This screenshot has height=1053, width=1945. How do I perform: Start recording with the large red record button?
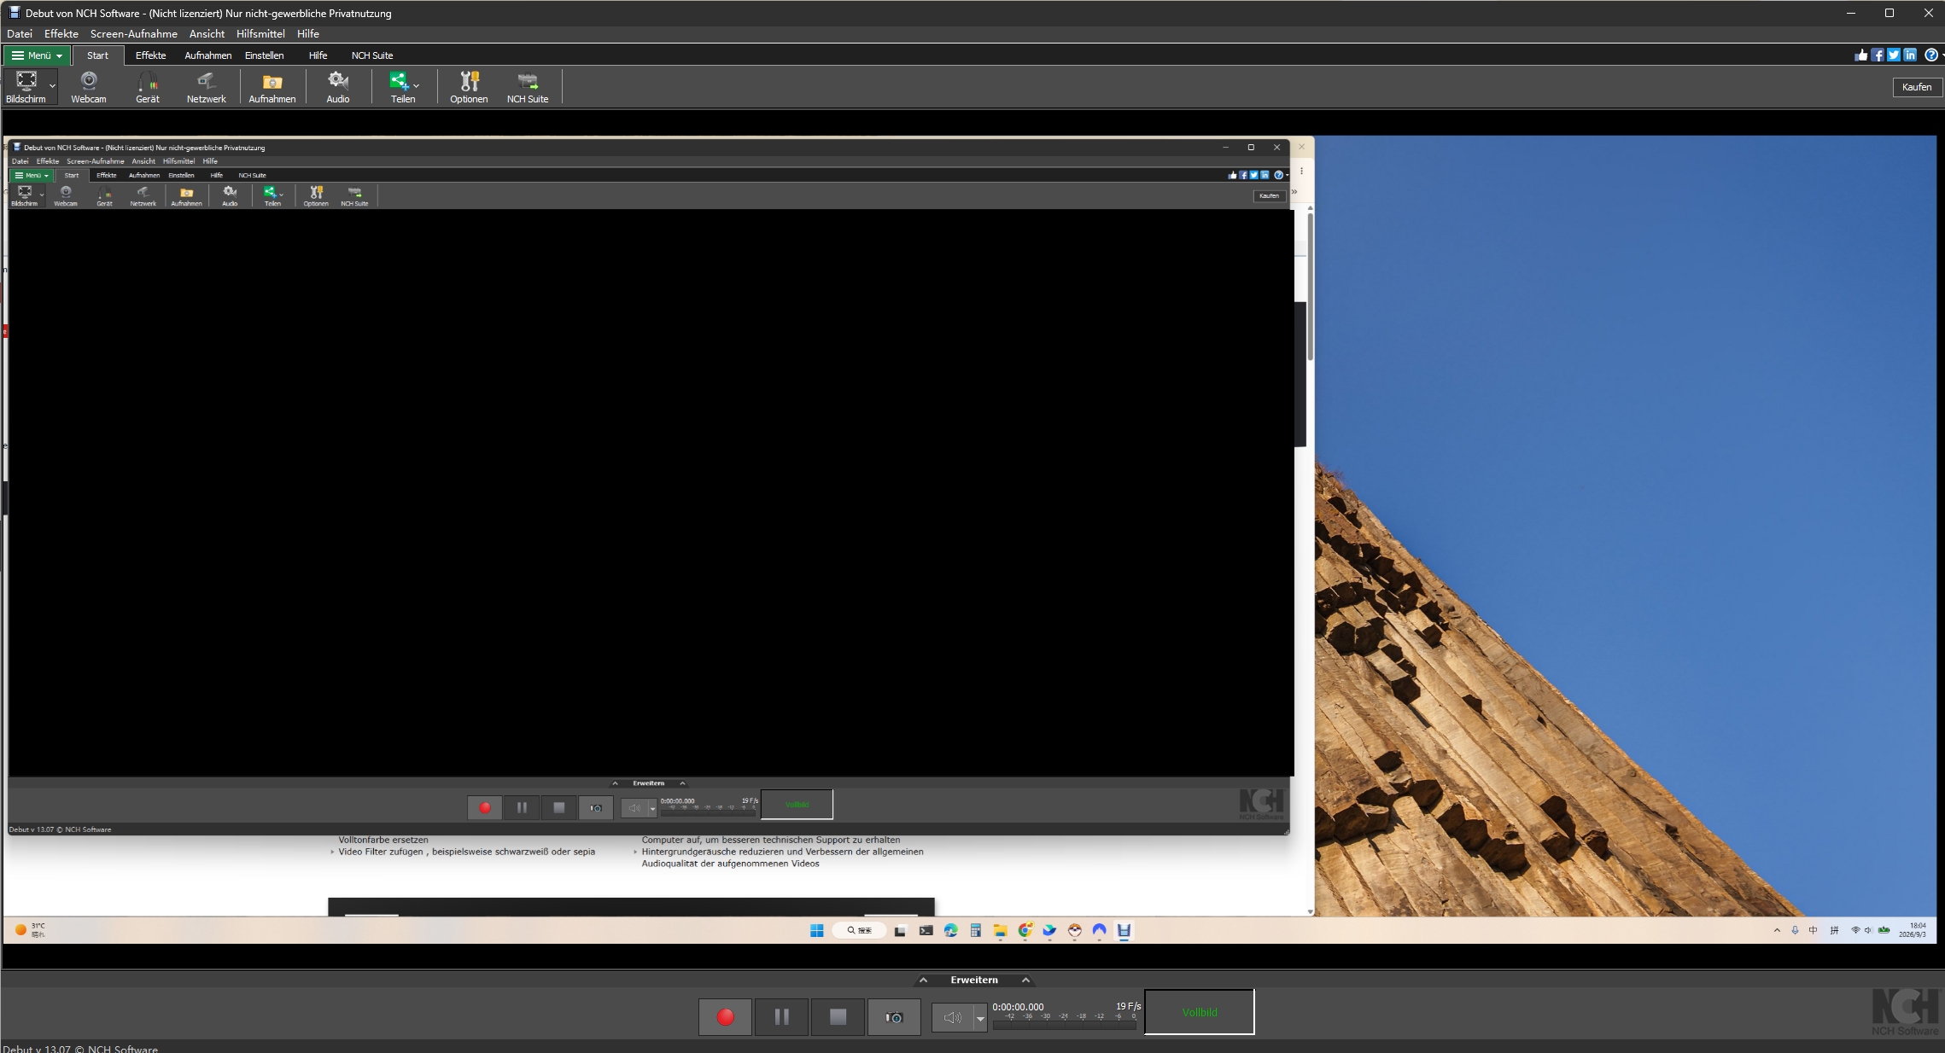(725, 1017)
